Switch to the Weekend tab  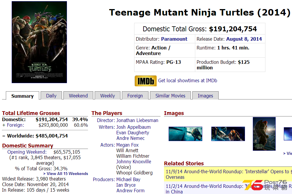tap(78, 96)
